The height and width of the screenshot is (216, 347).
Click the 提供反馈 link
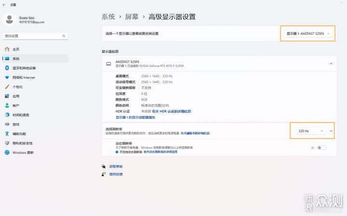click(116, 174)
